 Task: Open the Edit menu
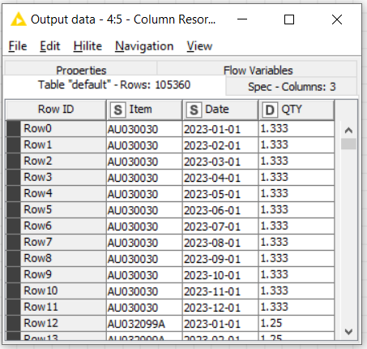tap(50, 46)
